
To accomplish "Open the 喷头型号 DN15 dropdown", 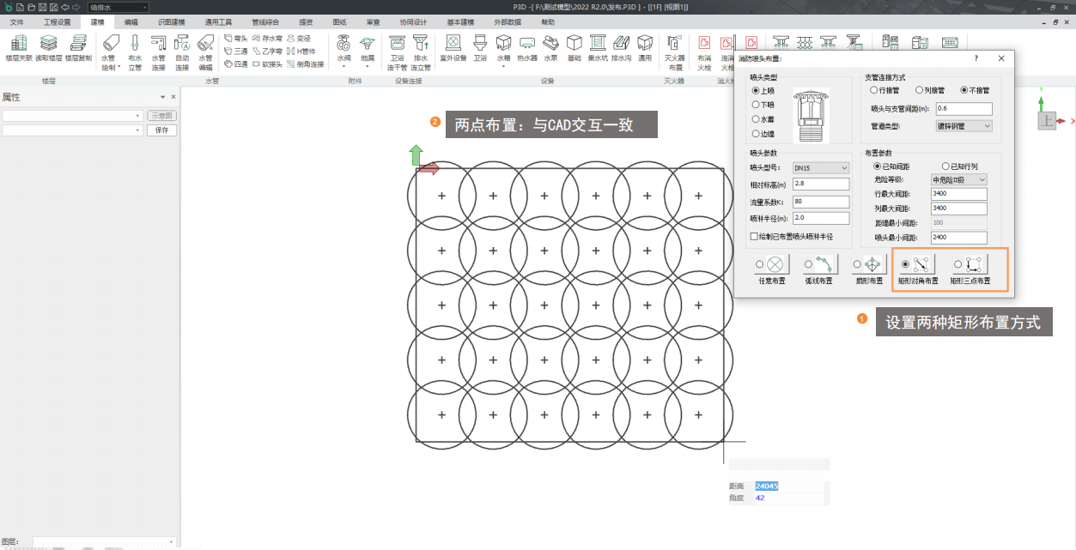I will [820, 168].
